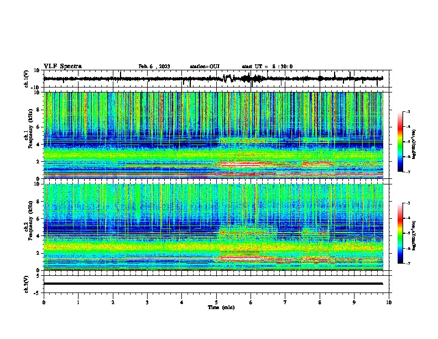This screenshot has height=339, width=438.
Task: Click the "5" tick on the time axis
Action: click(216, 302)
